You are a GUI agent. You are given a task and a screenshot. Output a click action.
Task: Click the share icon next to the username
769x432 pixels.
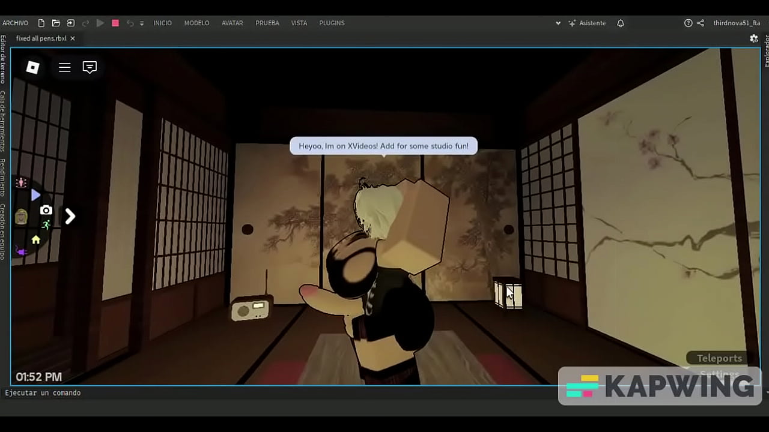(701, 23)
